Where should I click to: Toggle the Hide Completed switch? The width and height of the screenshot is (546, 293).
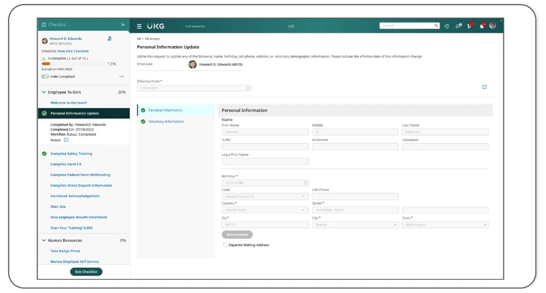tap(45, 76)
